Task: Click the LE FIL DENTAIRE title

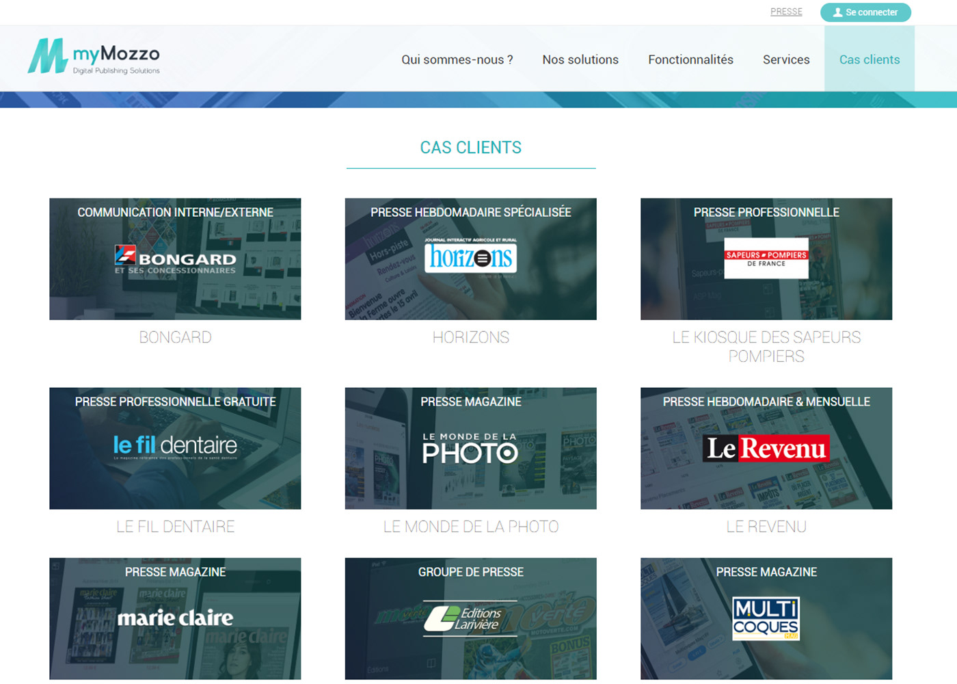Action: click(x=175, y=527)
